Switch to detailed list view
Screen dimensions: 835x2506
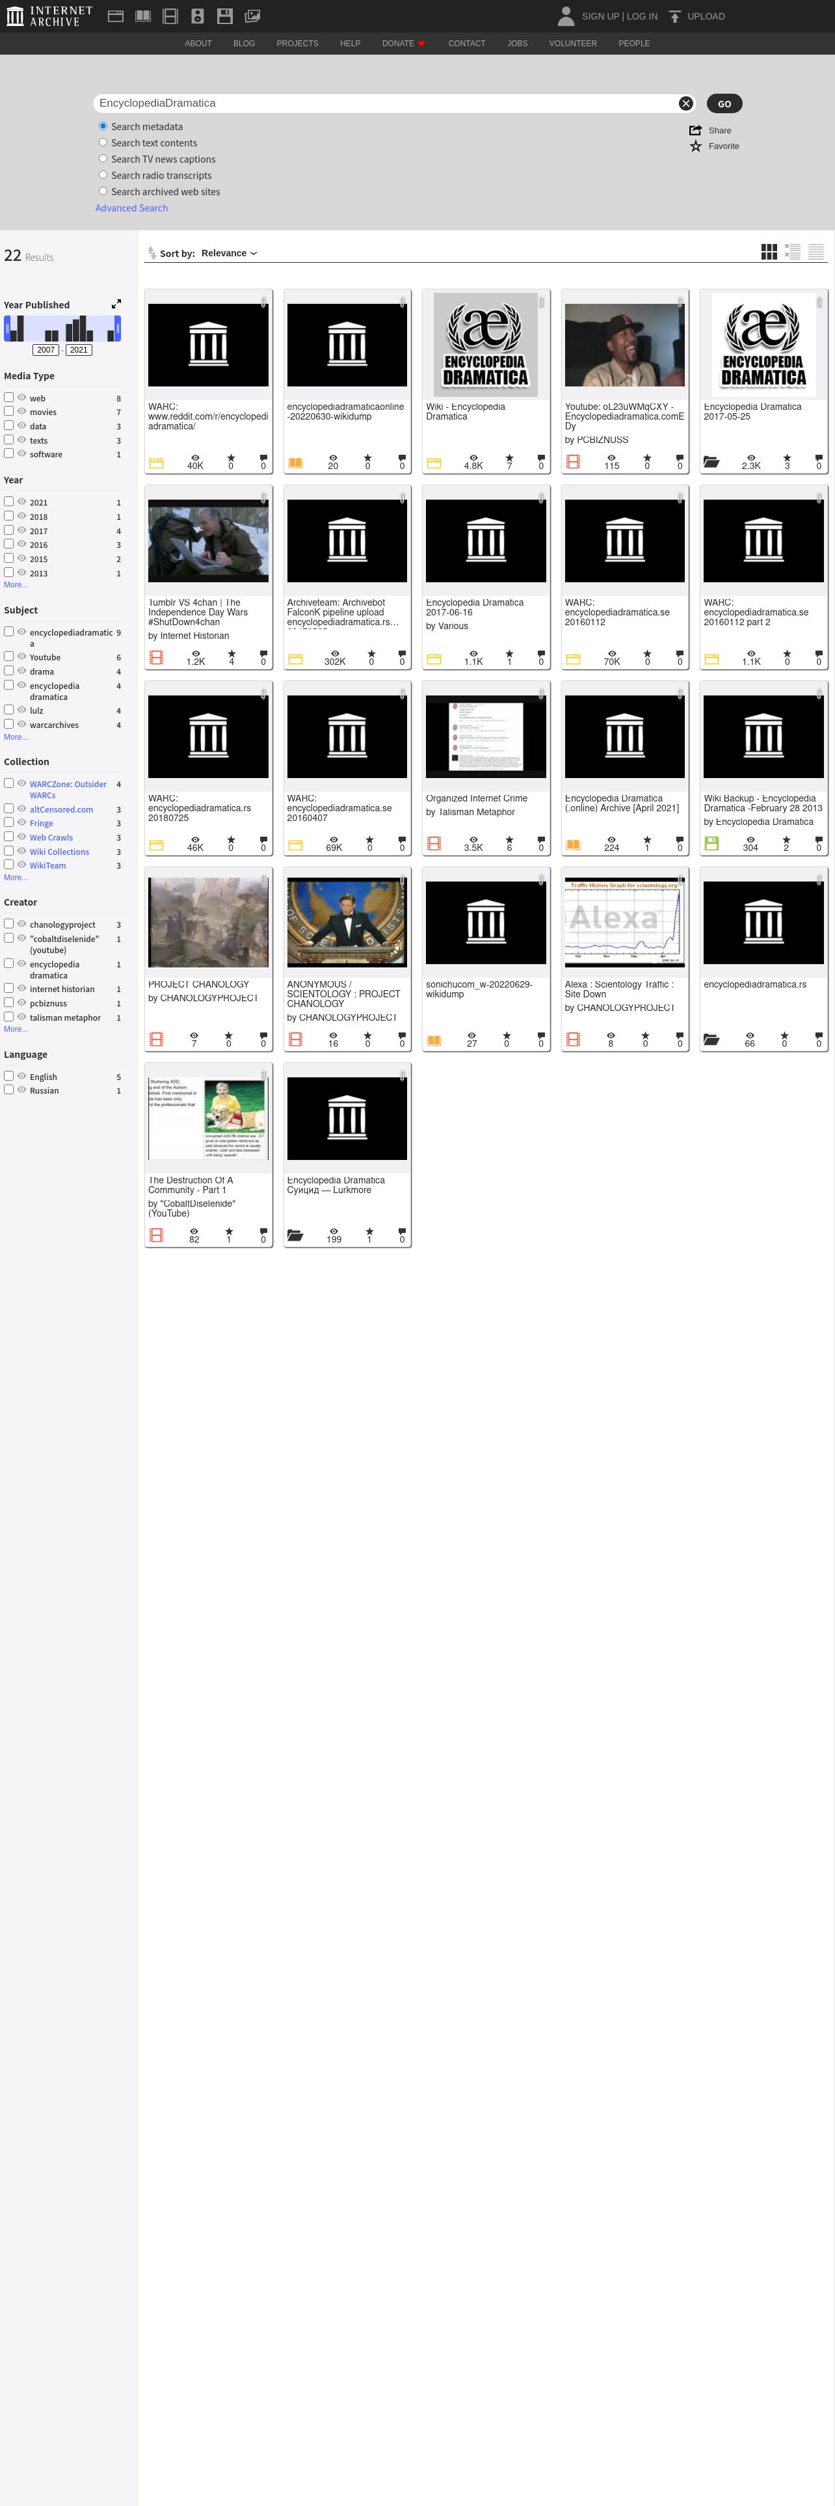point(792,252)
